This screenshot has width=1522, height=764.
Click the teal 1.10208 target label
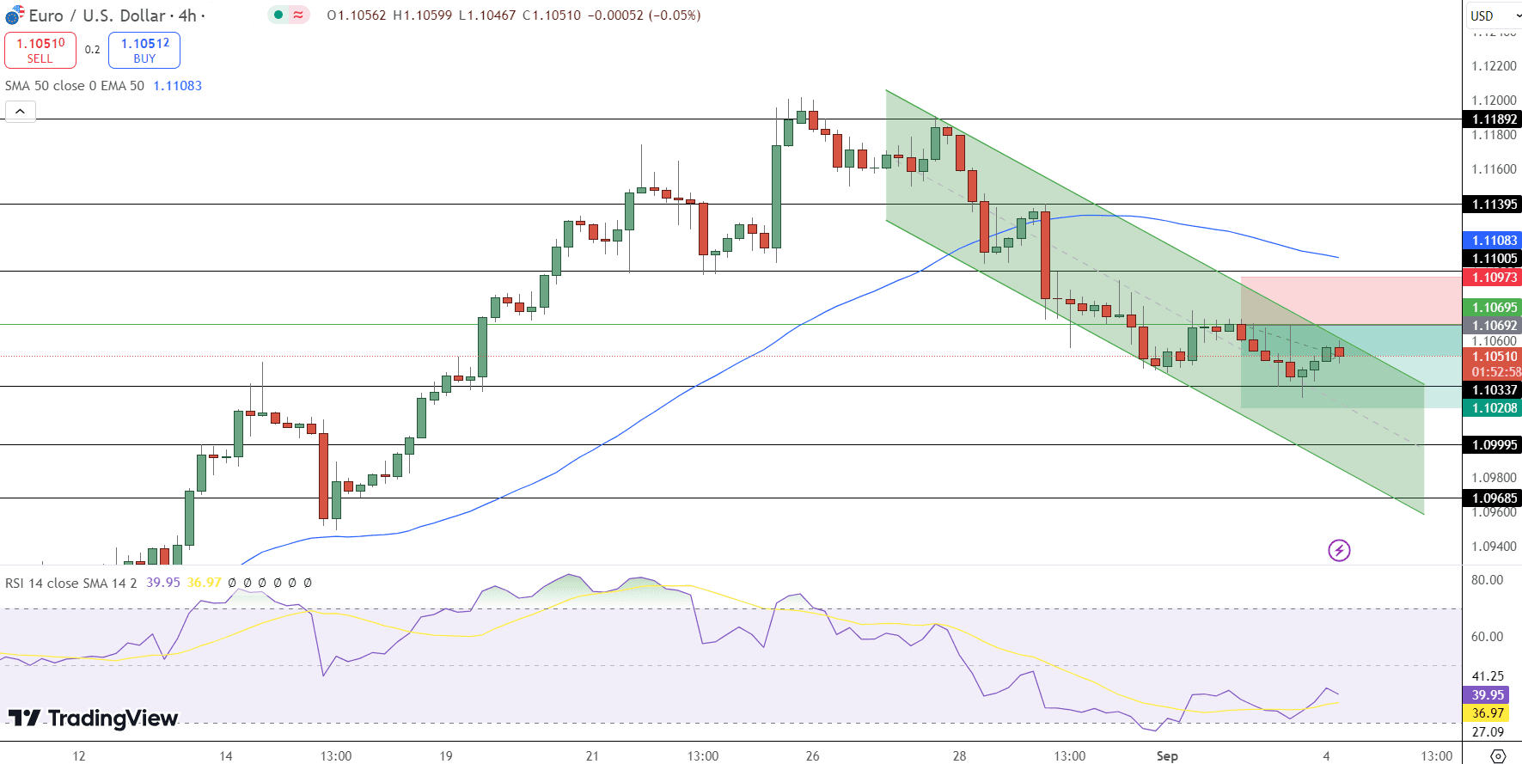(1492, 408)
